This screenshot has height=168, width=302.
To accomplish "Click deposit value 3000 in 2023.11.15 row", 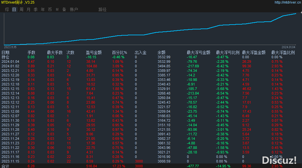I will (x=139, y=162).
